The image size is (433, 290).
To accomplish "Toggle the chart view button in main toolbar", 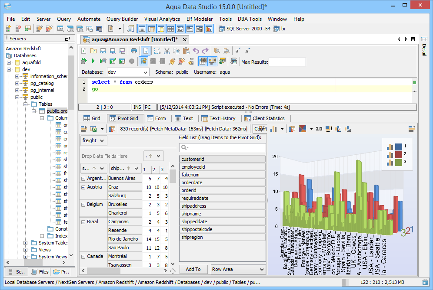I will point(209,28).
